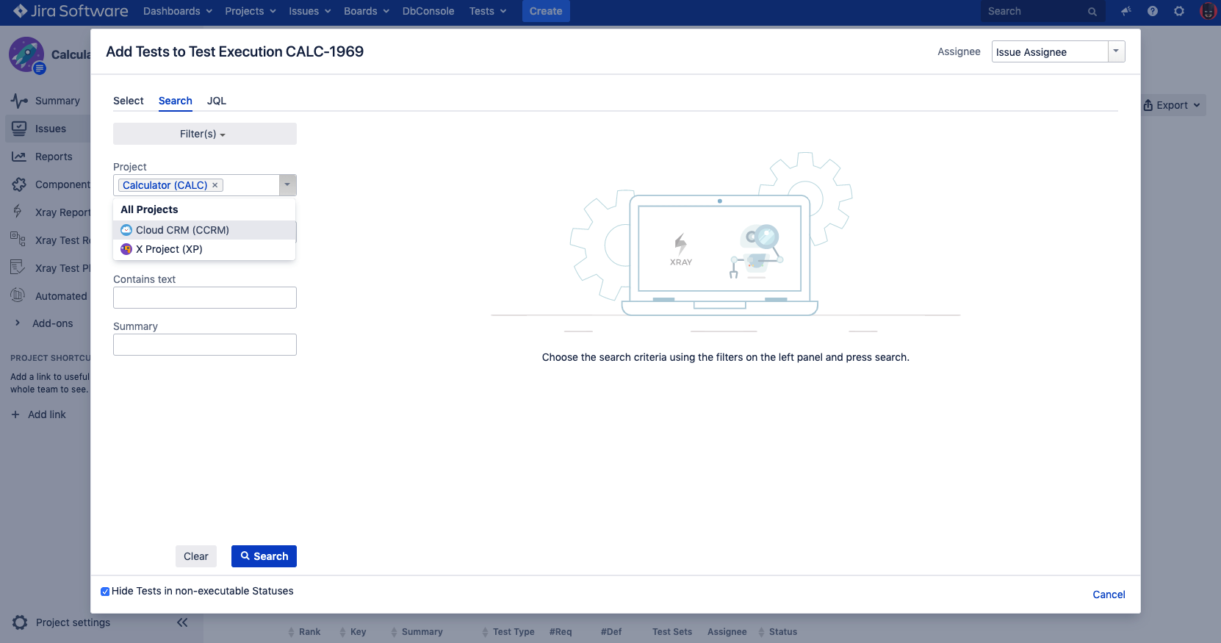Select Cloud CRM (CCRM) project option
This screenshot has height=643, width=1221.
(204, 230)
